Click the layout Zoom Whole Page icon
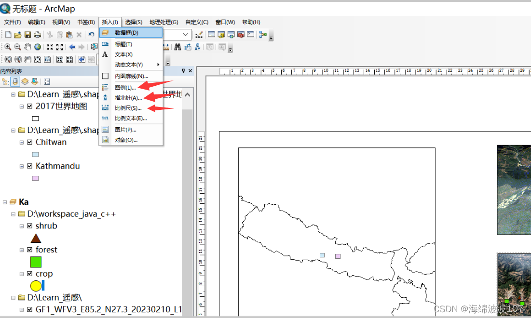531x318 pixels. click(x=38, y=60)
